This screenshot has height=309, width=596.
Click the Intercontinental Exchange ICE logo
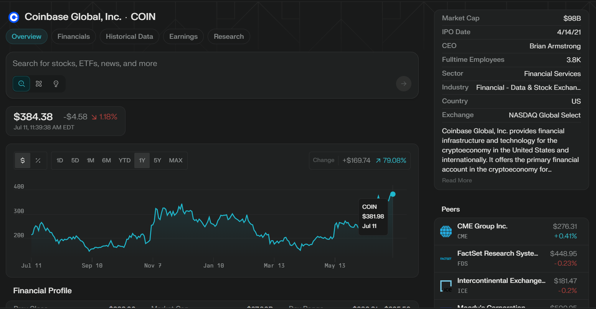pos(446,286)
